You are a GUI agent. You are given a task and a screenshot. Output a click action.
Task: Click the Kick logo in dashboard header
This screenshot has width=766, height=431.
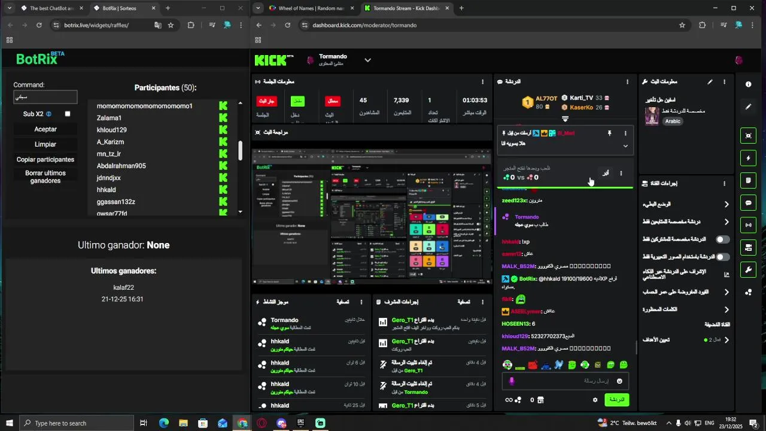(273, 60)
